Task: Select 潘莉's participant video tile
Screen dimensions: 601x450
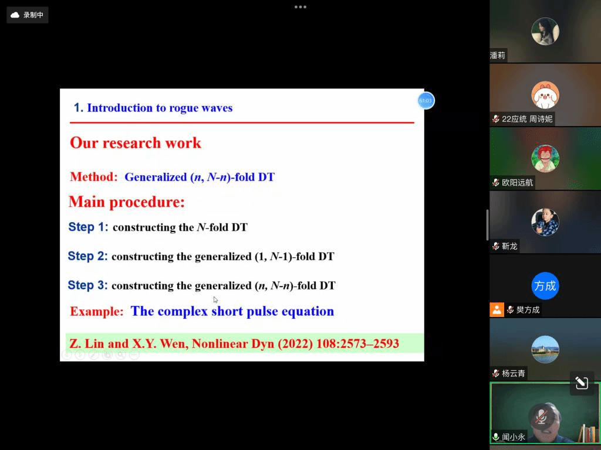Action: (545, 32)
